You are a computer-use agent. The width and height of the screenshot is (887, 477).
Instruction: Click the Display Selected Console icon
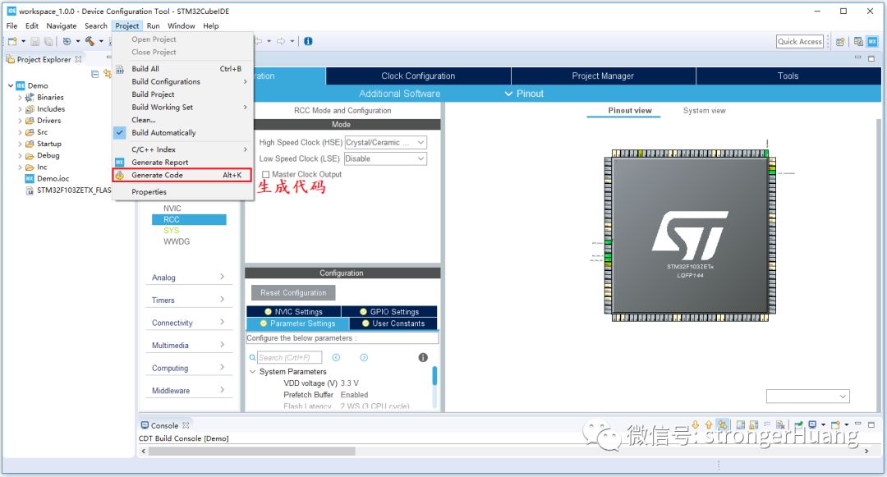pos(812,424)
